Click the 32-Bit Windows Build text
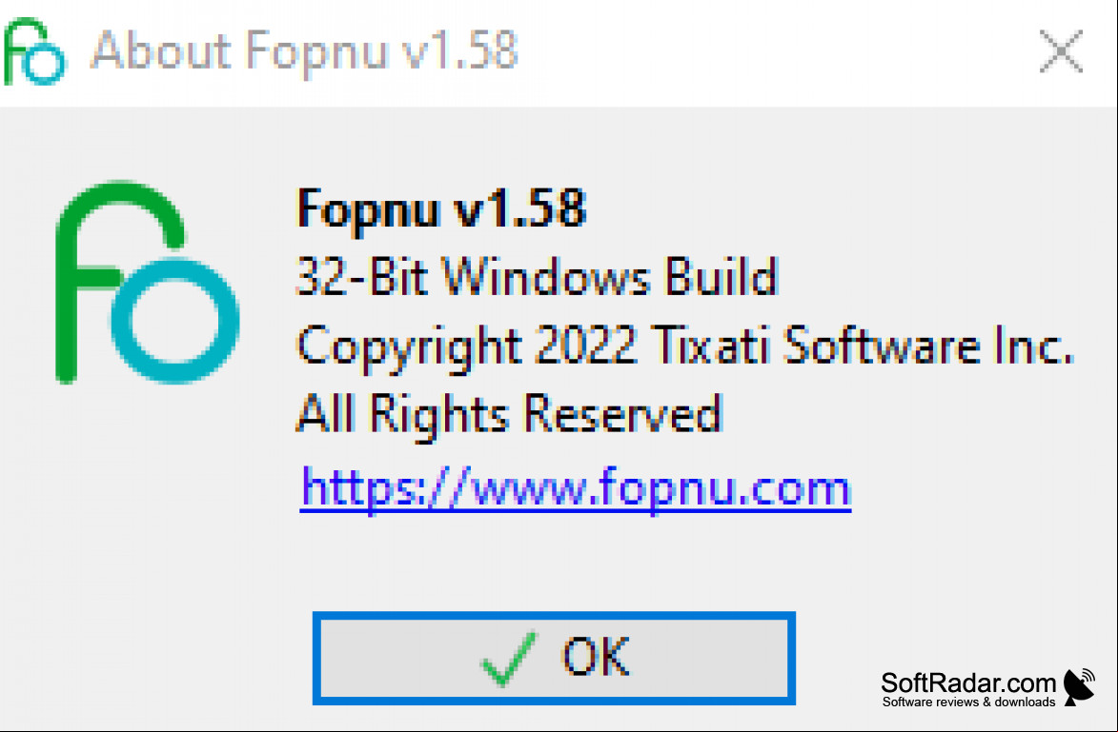This screenshot has width=1118, height=732. point(537,276)
